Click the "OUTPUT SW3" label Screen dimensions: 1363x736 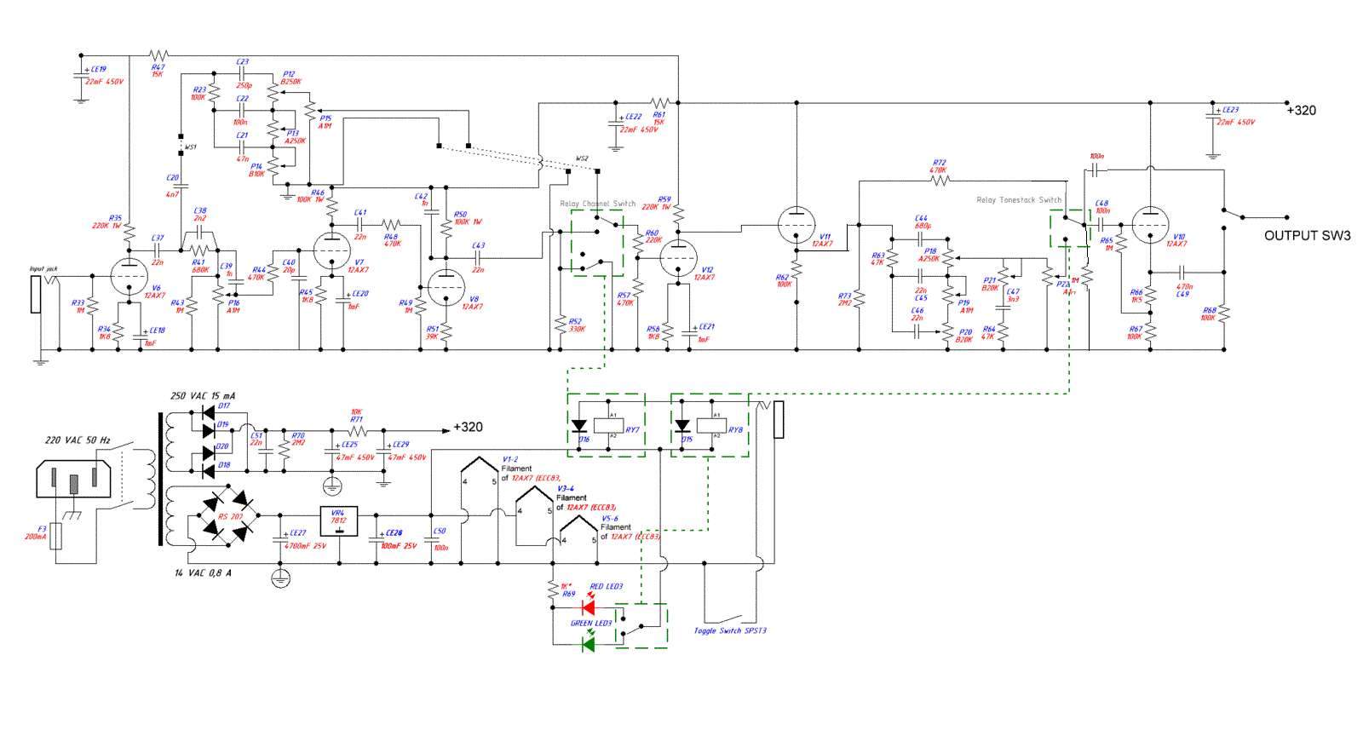(1307, 236)
